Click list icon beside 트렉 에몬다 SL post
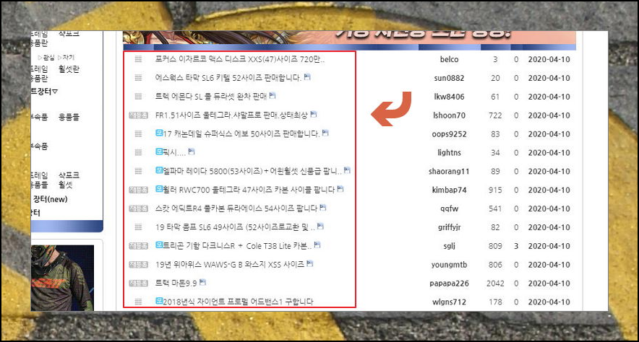Viewport: 639px width, 342px height. 138,97
